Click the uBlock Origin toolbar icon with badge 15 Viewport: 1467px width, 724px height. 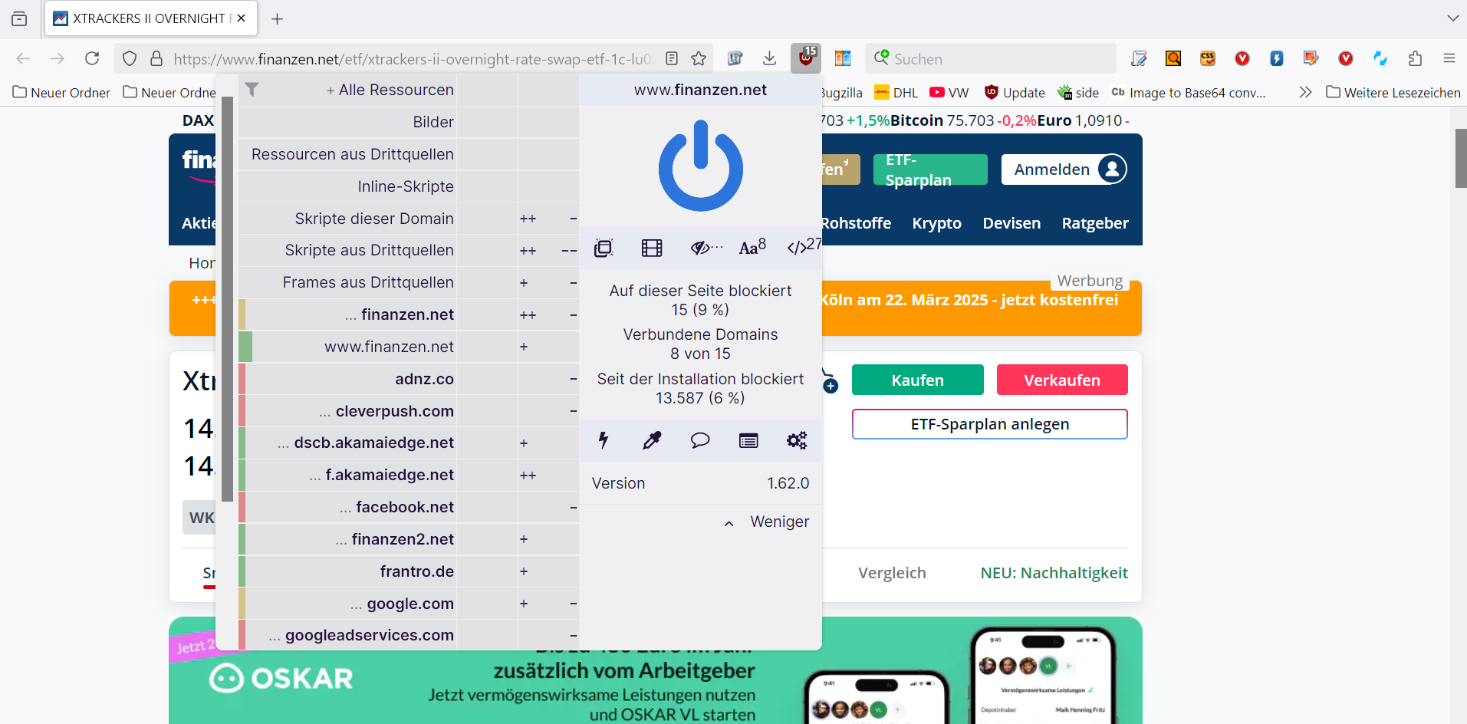(805, 58)
